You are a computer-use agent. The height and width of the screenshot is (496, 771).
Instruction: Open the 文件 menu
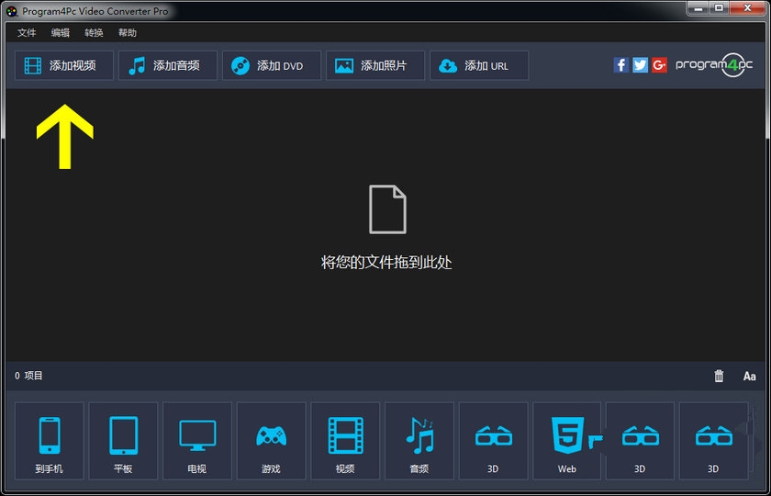tap(27, 33)
